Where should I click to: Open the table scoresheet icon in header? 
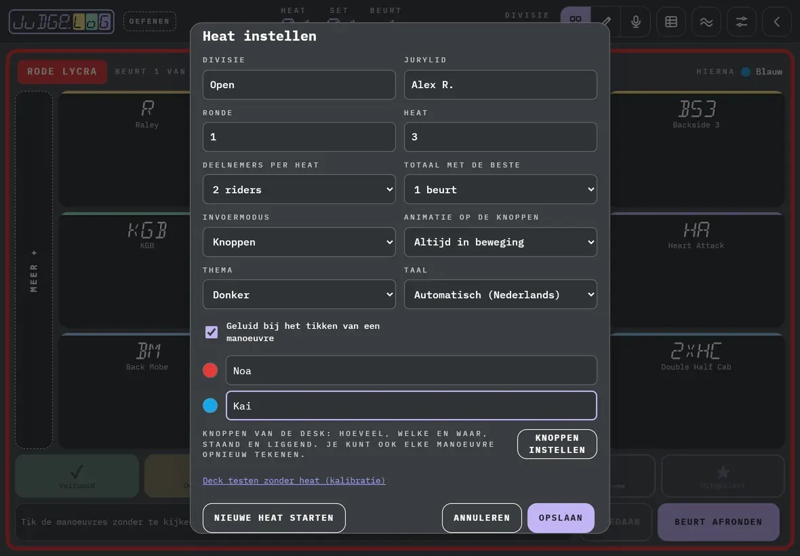pyautogui.click(x=671, y=22)
